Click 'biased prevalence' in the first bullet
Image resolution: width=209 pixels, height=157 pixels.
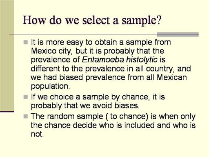(x=92, y=77)
